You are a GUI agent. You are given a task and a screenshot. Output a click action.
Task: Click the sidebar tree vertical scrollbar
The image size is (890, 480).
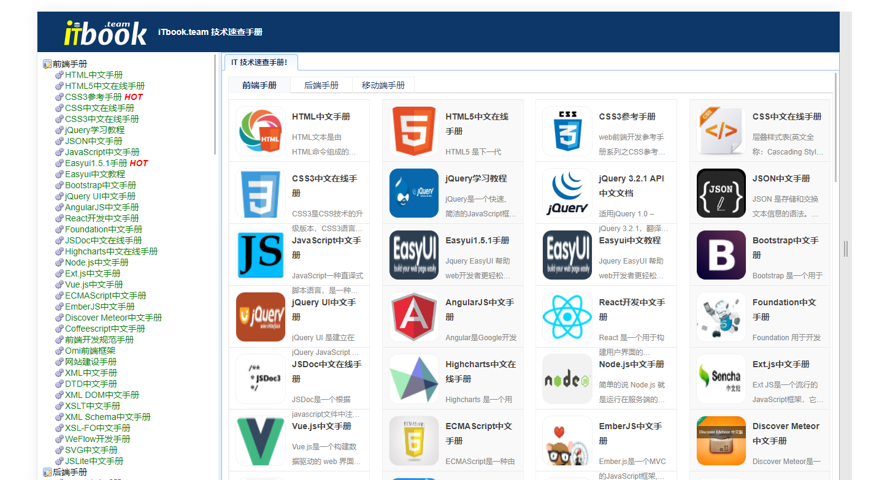[215, 104]
